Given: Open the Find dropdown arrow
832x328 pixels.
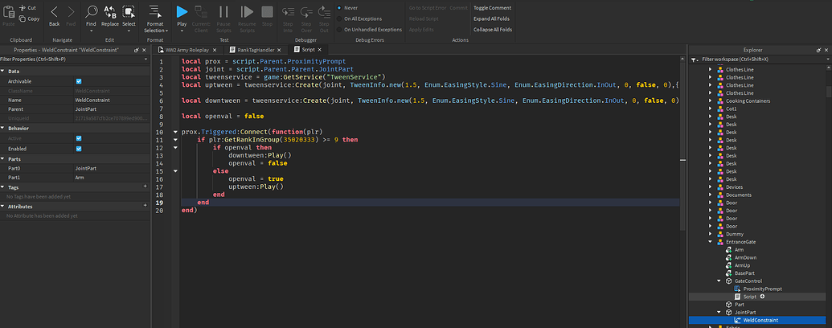Looking at the screenshot, I should coord(92,31).
